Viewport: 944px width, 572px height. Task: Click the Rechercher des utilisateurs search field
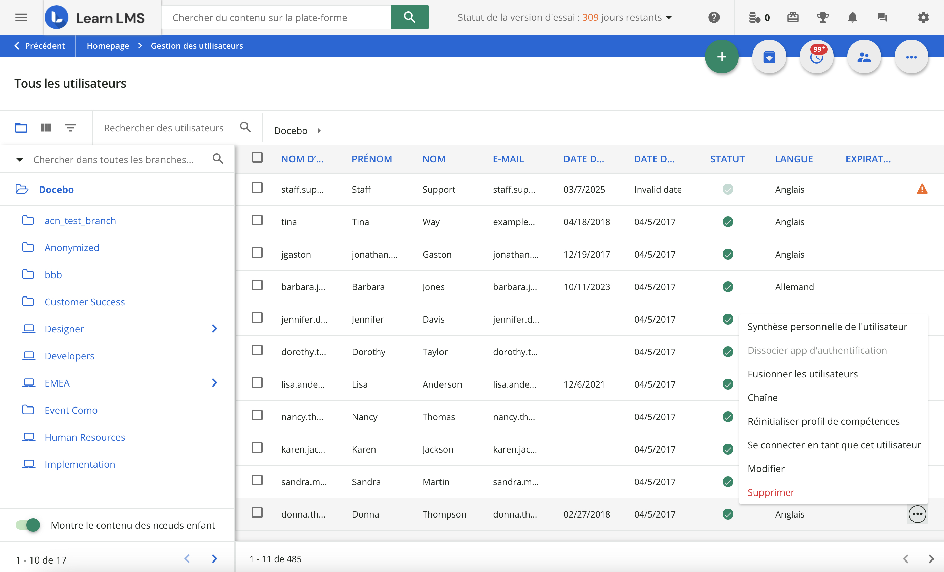pos(164,128)
